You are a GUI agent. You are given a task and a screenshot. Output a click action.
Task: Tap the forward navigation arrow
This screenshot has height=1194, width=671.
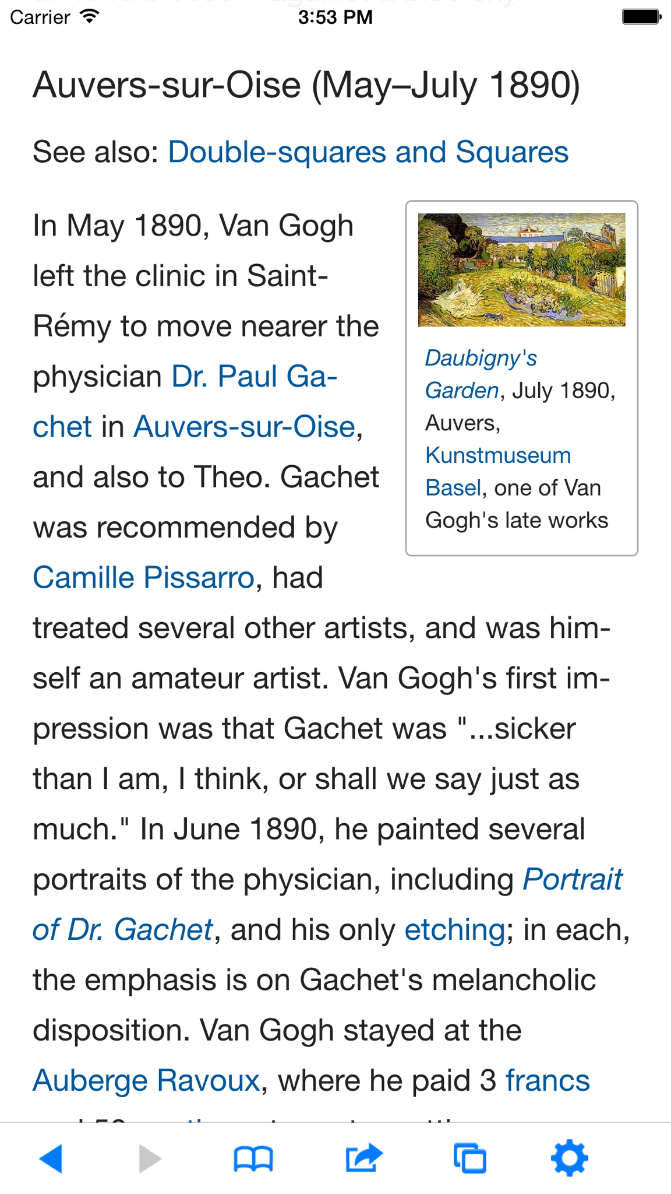(x=150, y=1158)
